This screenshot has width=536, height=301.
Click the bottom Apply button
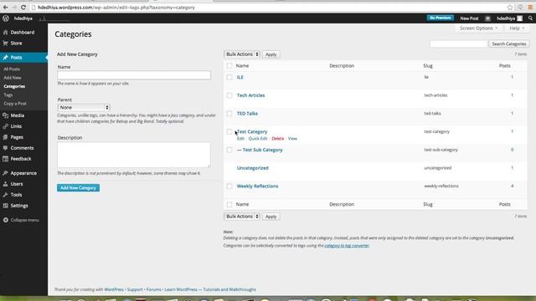(271, 217)
